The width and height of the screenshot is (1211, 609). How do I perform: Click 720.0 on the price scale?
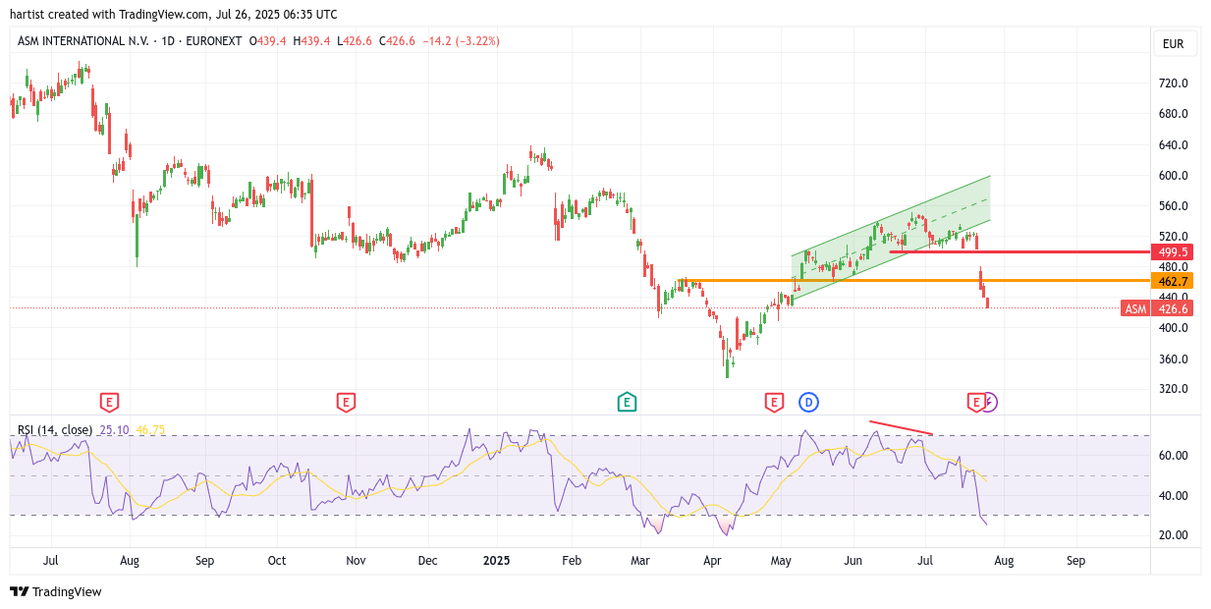[x=1173, y=83]
